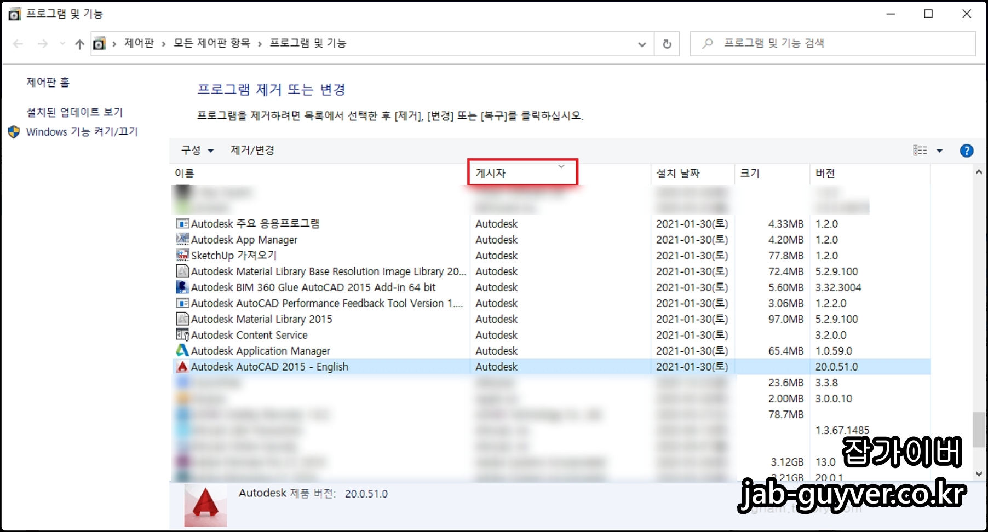The height and width of the screenshot is (532, 988).
Task: Select Autodesk App Manager icon
Action: (182, 240)
